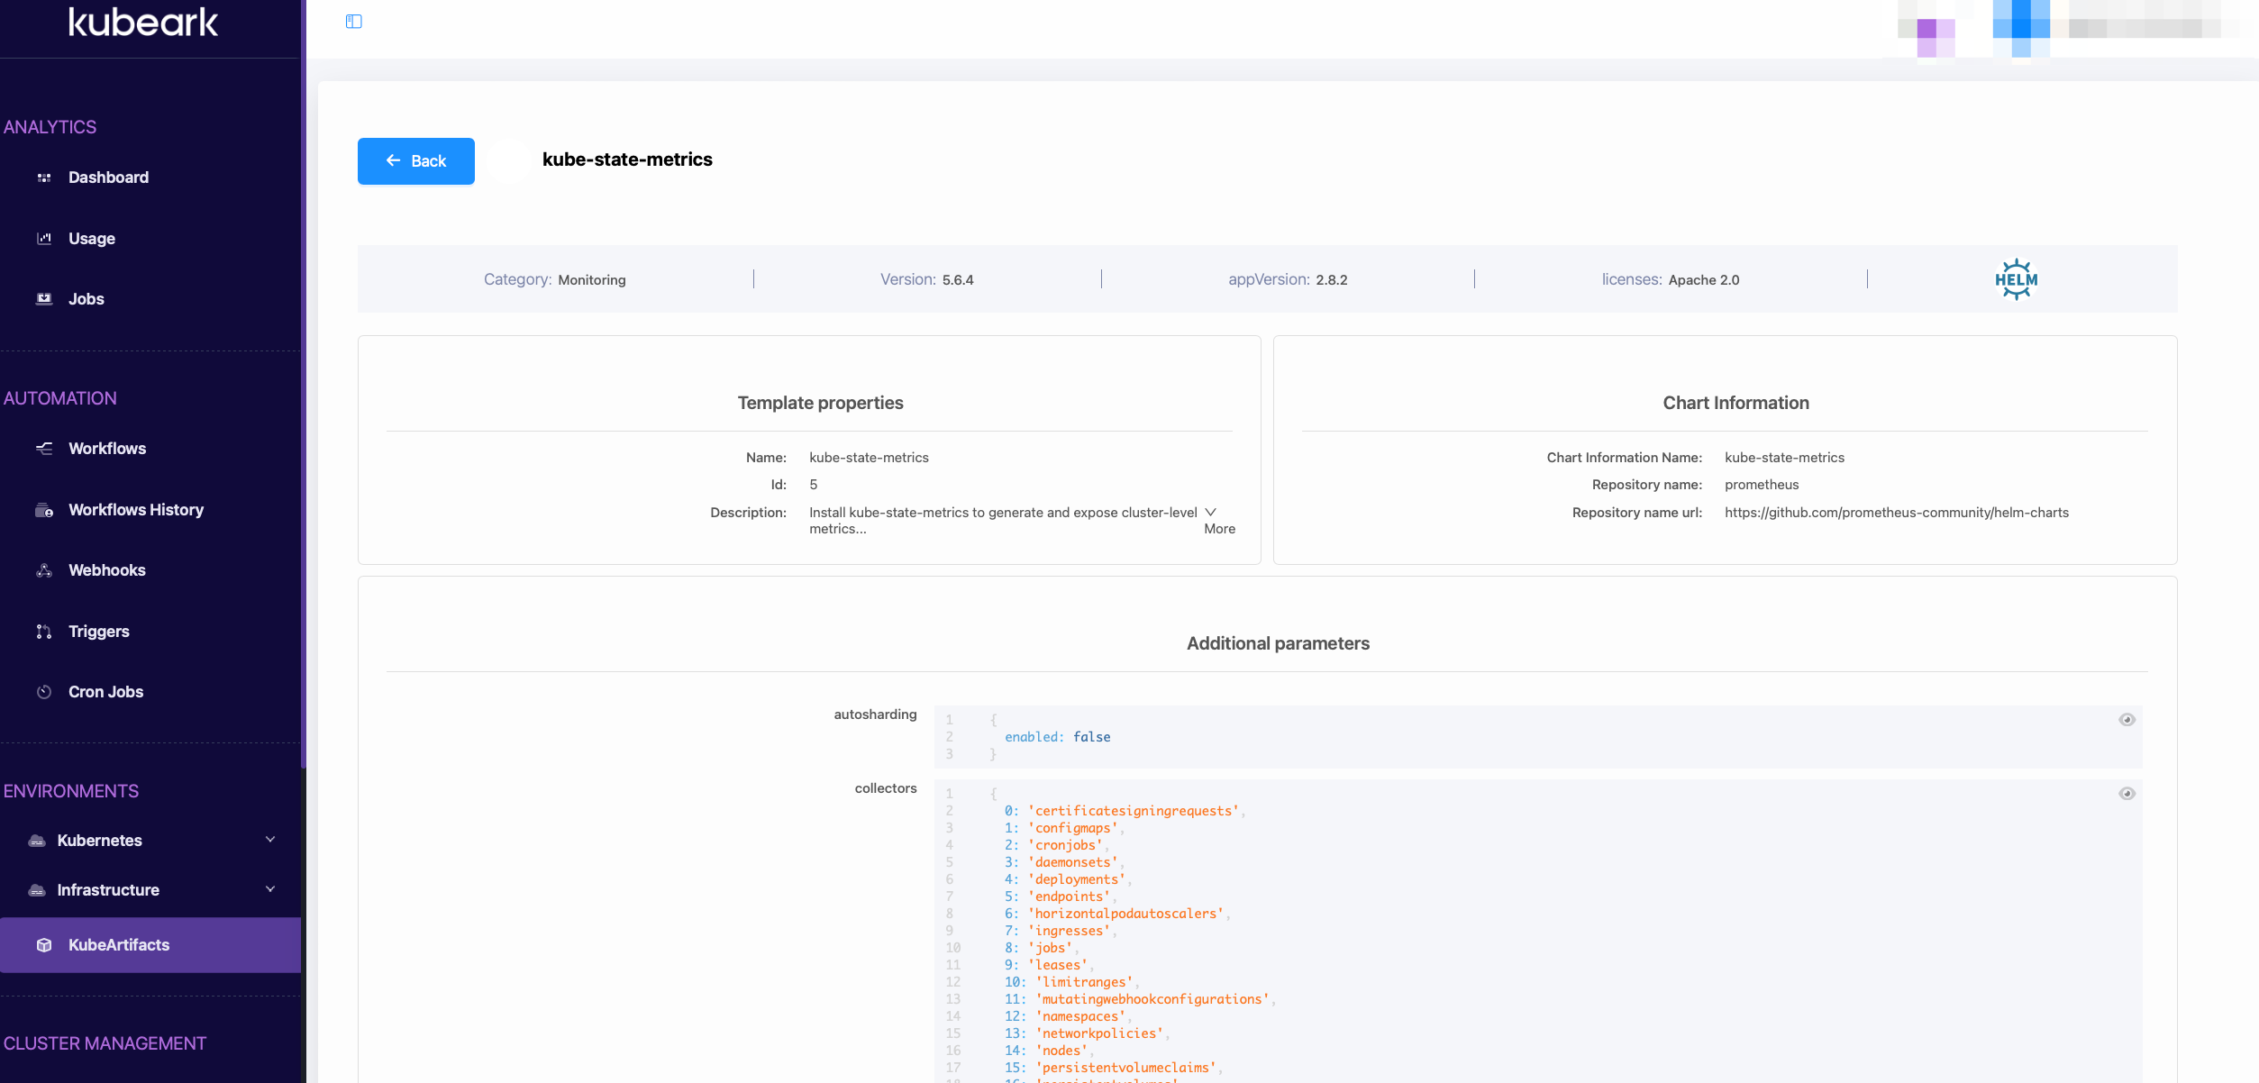
Task: Click the Workflows History icon
Action: tap(43, 510)
